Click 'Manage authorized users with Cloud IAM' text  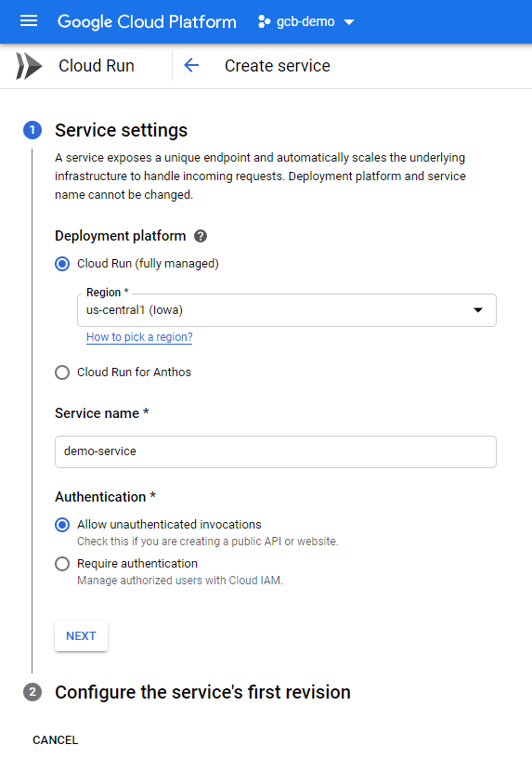tap(180, 581)
